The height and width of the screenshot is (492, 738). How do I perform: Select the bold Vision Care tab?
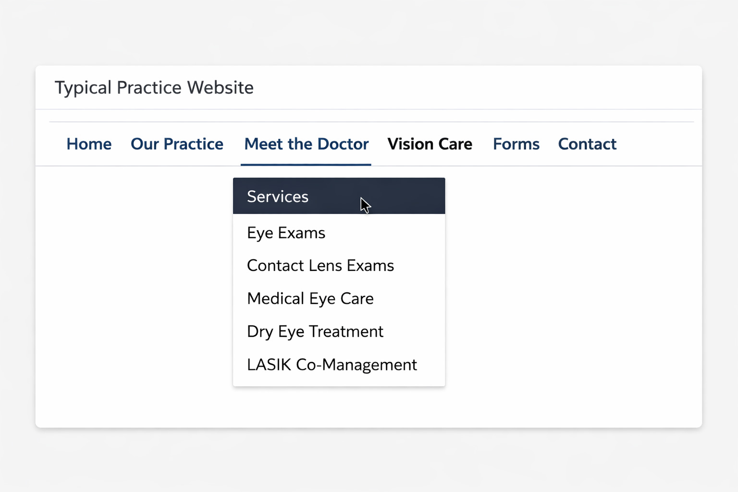[x=430, y=144]
